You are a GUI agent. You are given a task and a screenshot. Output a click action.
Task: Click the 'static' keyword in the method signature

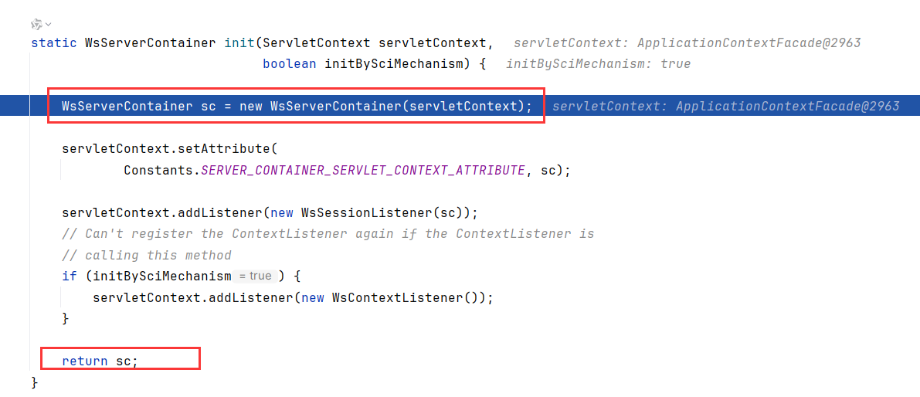[x=54, y=42]
